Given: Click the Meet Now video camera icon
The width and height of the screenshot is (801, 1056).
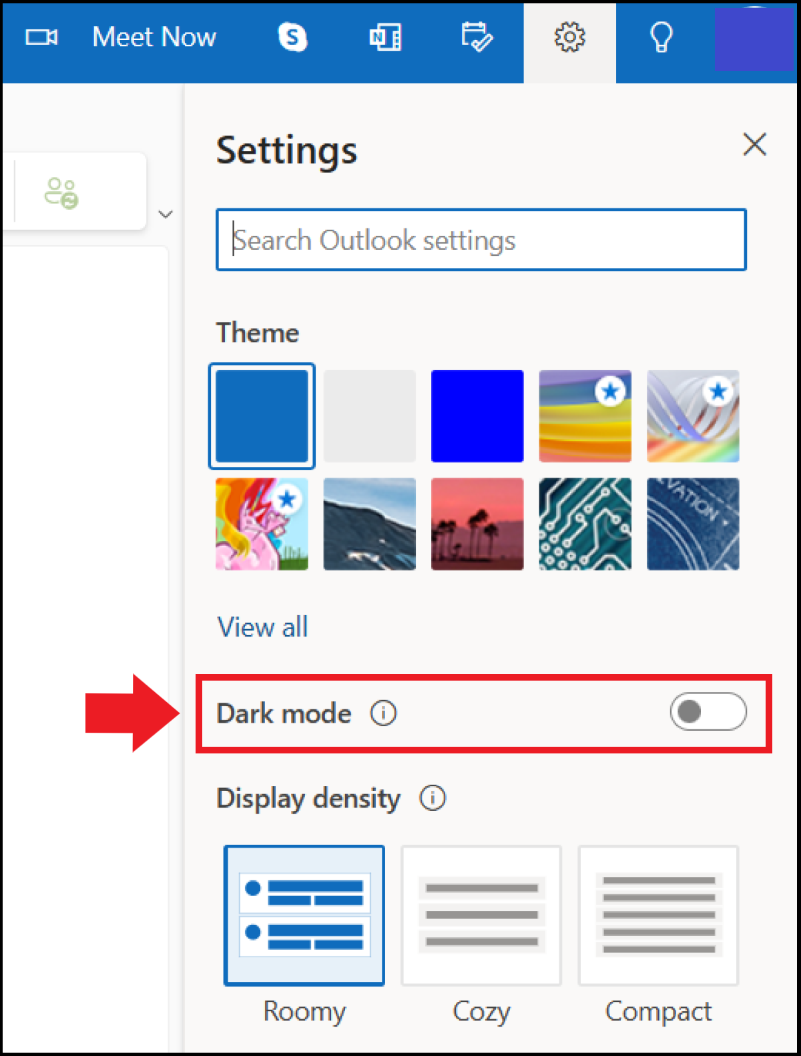Looking at the screenshot, I should click(41, 37).
